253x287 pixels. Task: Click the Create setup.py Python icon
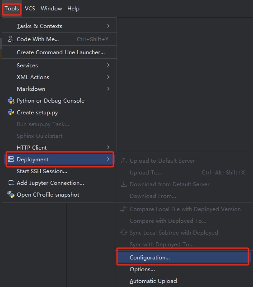(x=11, y=113)
